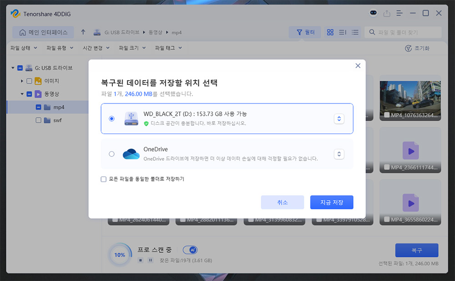Select the WD_BLACK_2T radio button

tap(112, 118)
